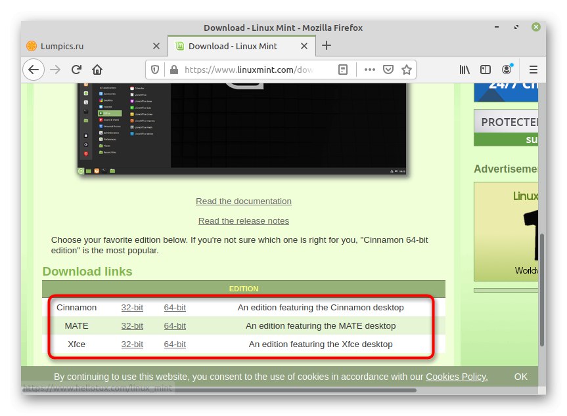Download the Xfce 64-bit edition
Image resolution: width=567 pixels, height=416 pixels.
point(175,344)
